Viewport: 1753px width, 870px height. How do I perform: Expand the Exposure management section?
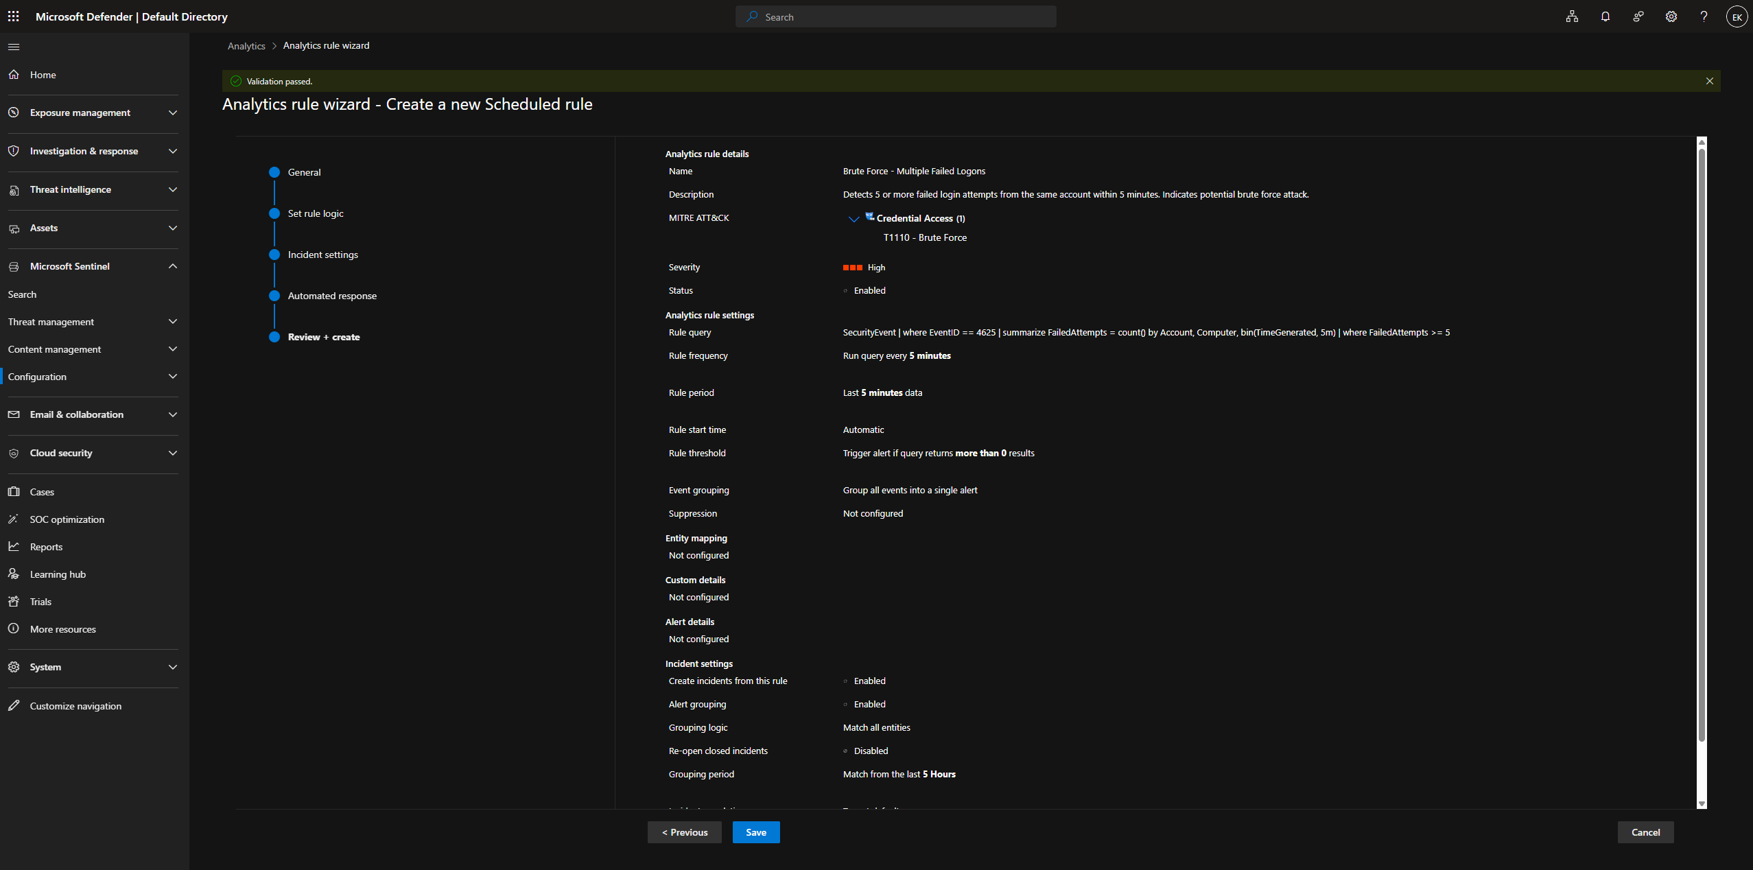point(172,113)
